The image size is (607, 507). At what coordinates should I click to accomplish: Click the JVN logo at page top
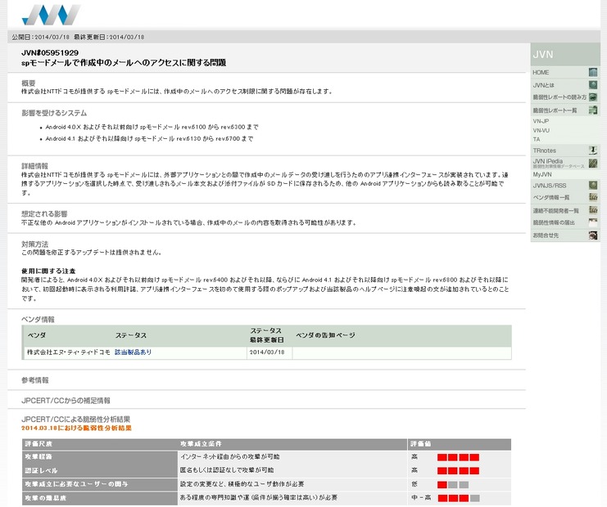click(x=51, y=15)
